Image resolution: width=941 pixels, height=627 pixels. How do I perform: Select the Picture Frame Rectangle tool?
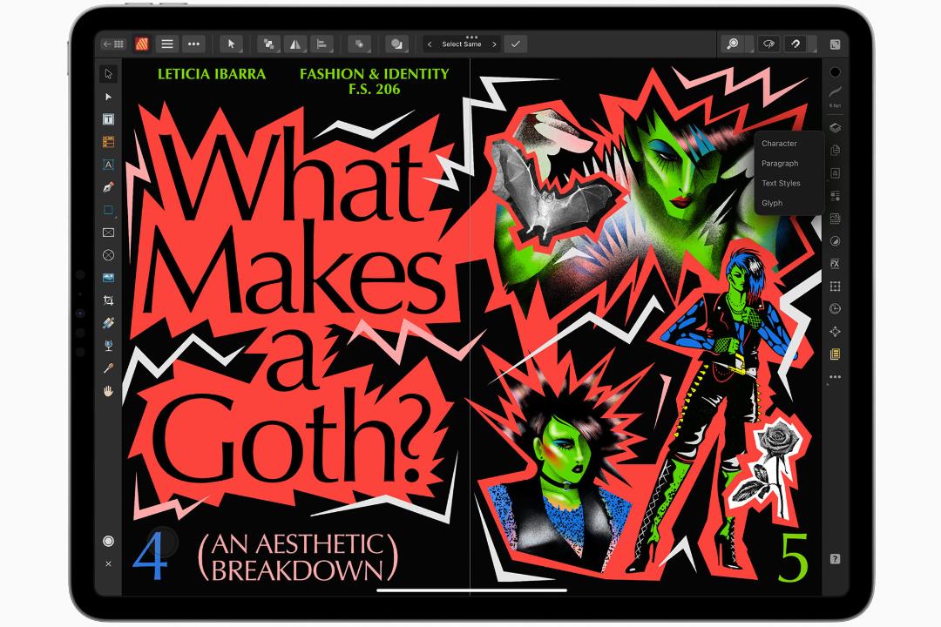(x=108, y=233)
